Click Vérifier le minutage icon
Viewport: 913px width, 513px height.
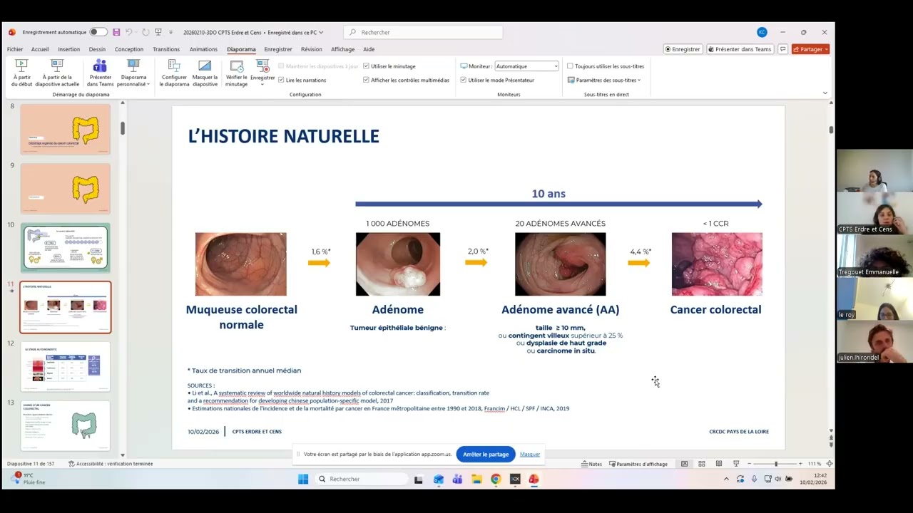[237, 66]
